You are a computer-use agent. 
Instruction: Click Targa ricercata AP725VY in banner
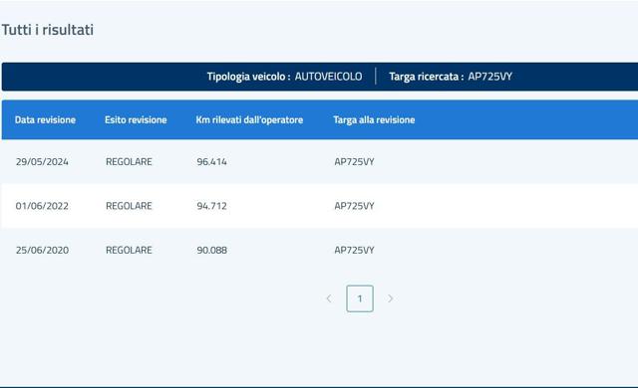click(451, 77)
